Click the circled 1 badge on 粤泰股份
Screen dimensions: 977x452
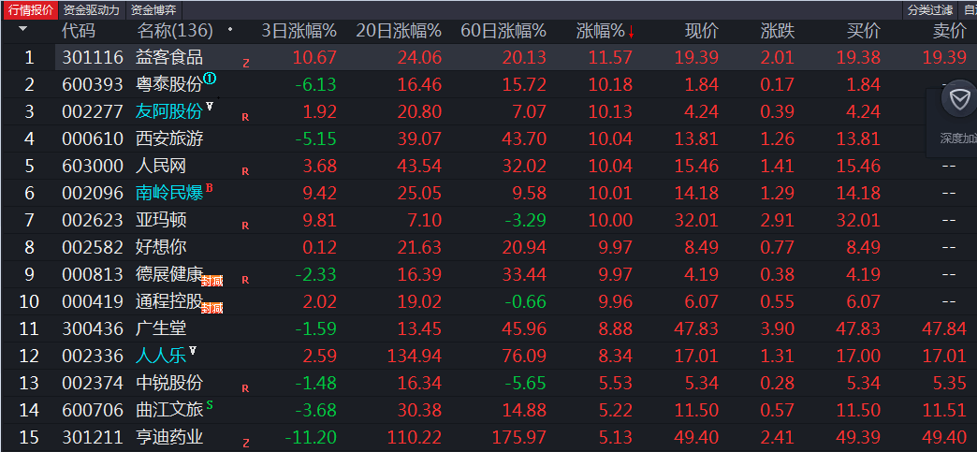tap(210, 79)
